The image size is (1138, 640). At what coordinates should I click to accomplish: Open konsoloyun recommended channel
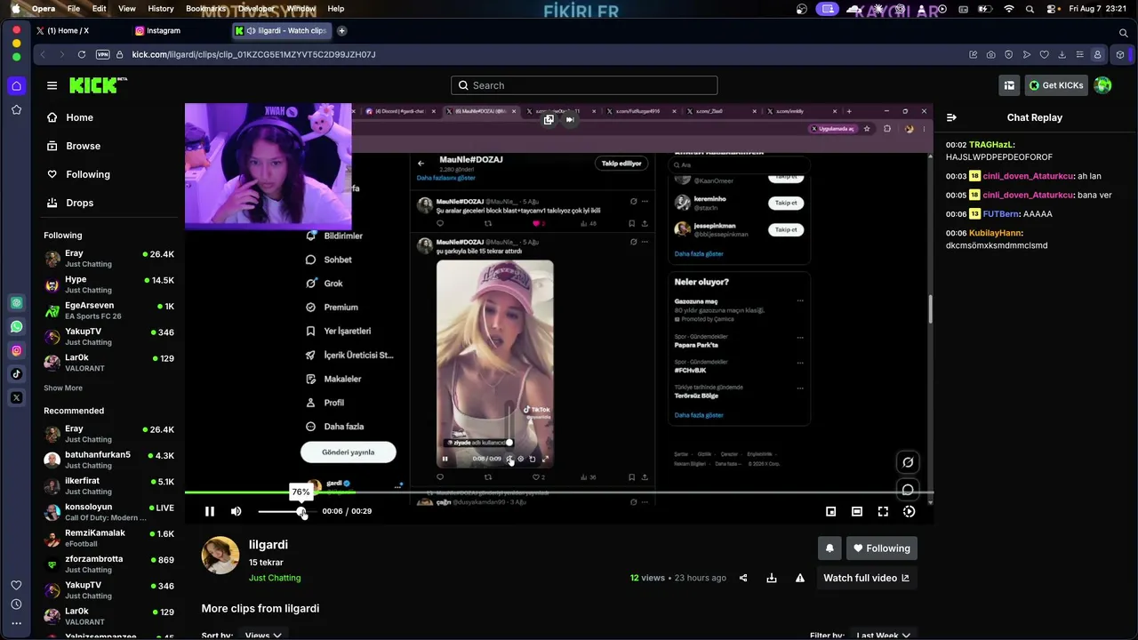[x=108, y=512]
